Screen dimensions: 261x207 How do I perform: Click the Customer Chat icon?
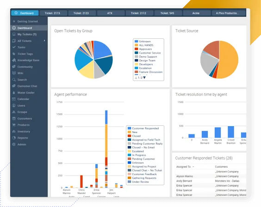point(14,86)
